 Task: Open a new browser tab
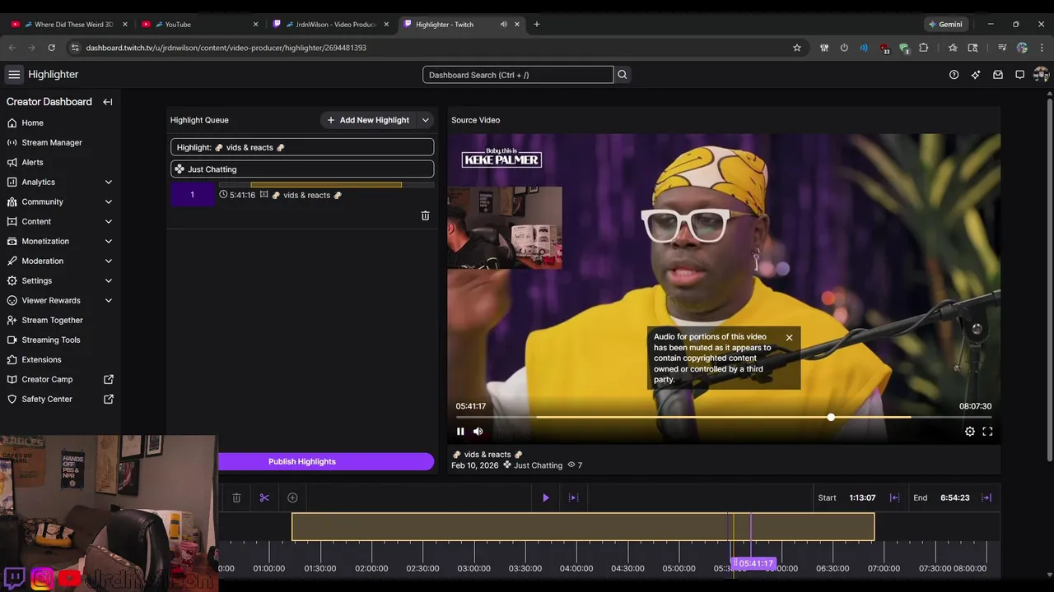(537, 24)
